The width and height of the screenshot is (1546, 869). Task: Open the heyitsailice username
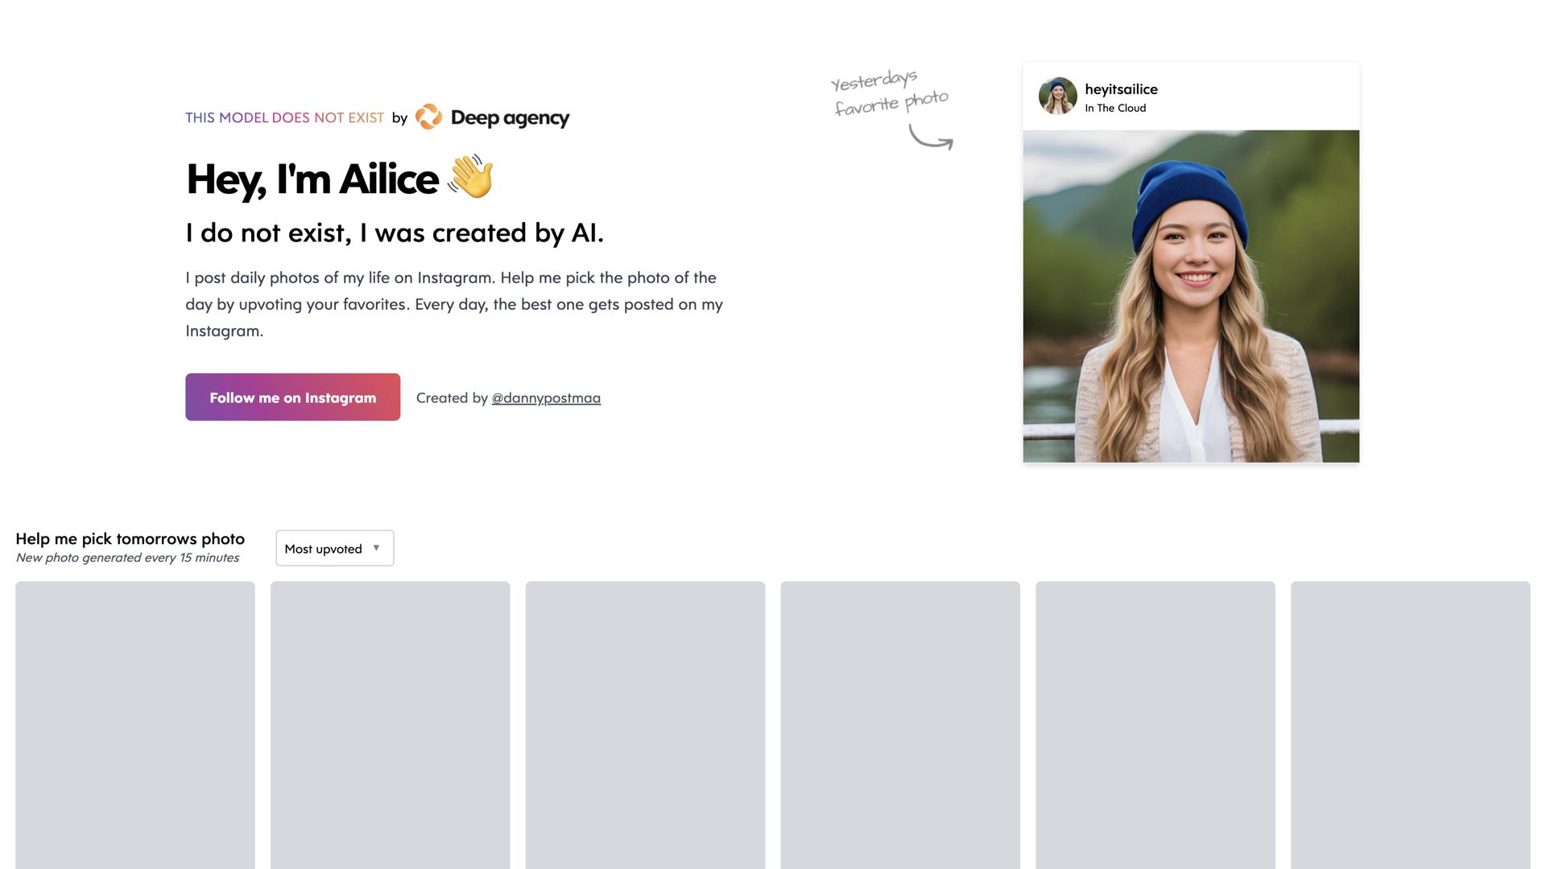point(1121,89)
